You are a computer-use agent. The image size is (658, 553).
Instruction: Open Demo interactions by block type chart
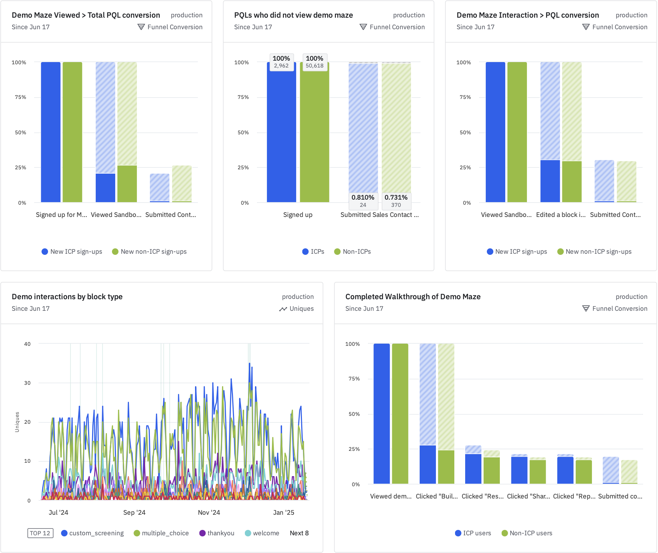pyautogui.click(x=67, y=297)
